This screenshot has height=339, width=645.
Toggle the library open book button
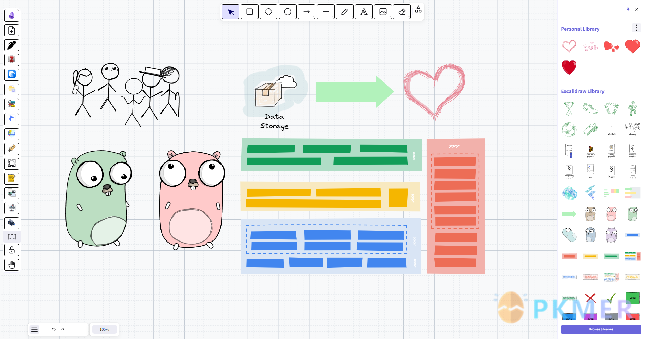(12, 237)
